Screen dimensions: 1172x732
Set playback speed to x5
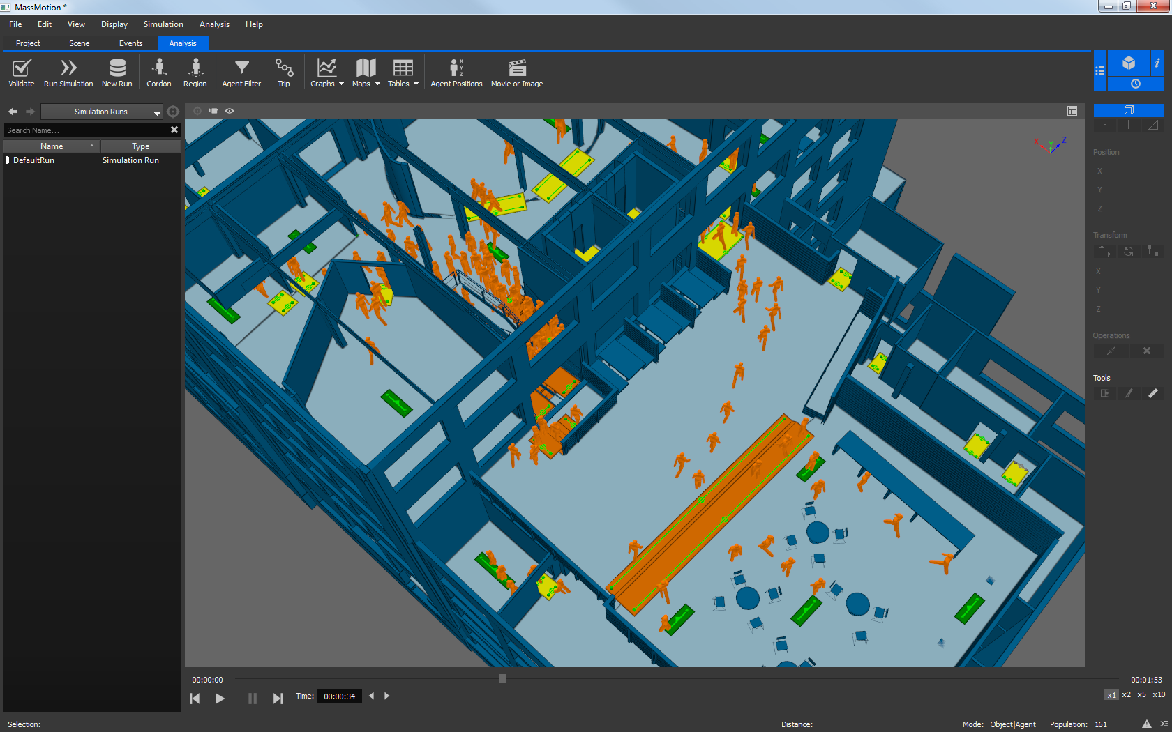tap(1142, 694)
